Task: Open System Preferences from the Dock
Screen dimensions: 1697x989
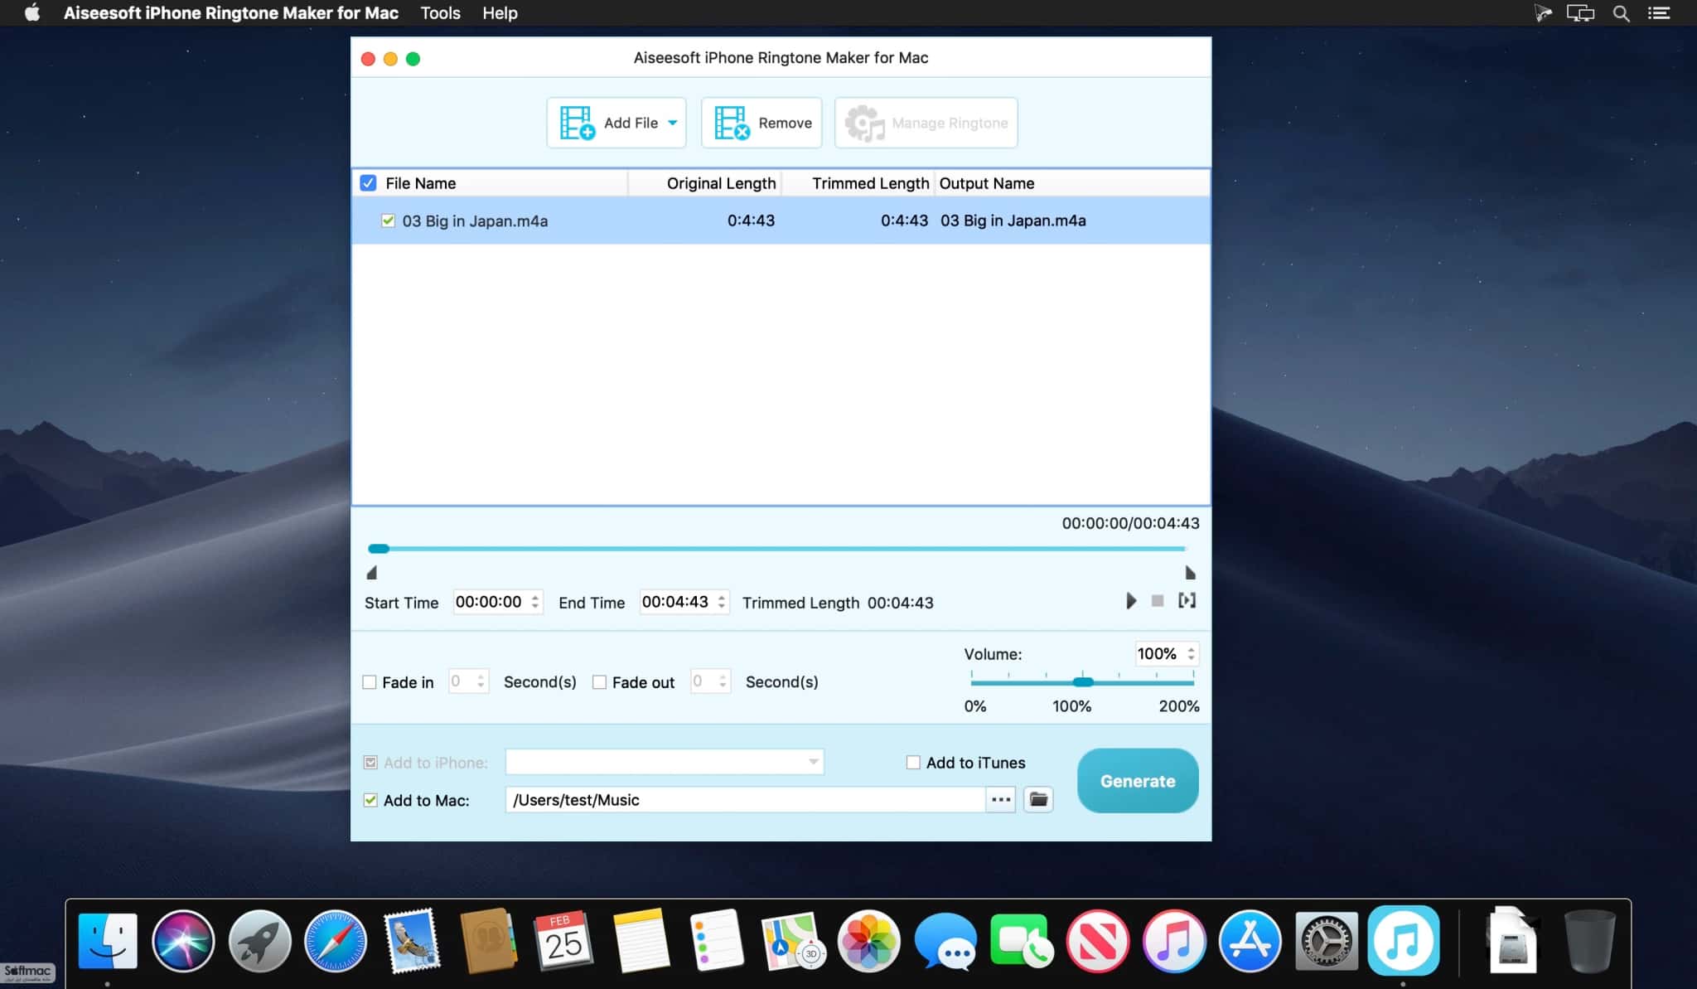Action: 1326,941
